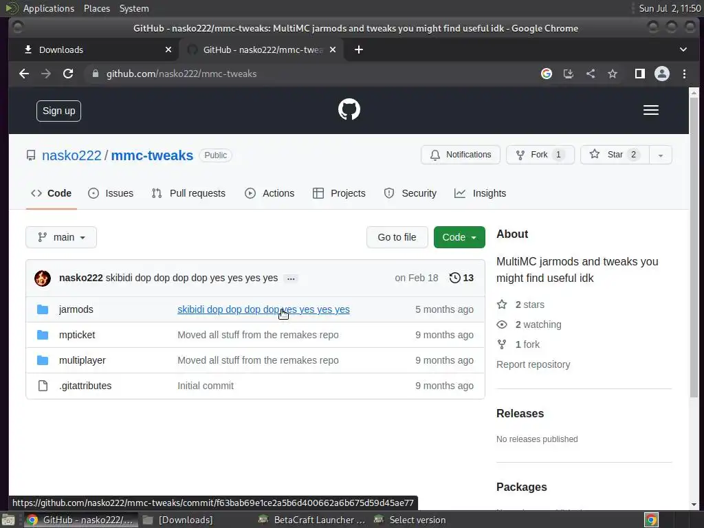Open the Issues tab
This screenshot has height=528, width=704.
coord(111,193)
